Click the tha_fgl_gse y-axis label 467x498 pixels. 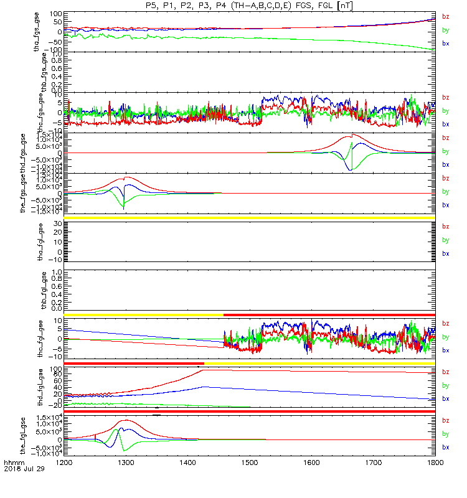[x=40, y=242]
